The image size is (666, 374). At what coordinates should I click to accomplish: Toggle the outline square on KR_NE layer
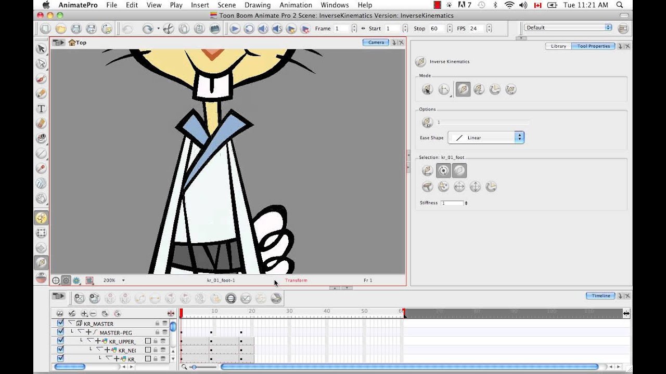tap(148, 350)
